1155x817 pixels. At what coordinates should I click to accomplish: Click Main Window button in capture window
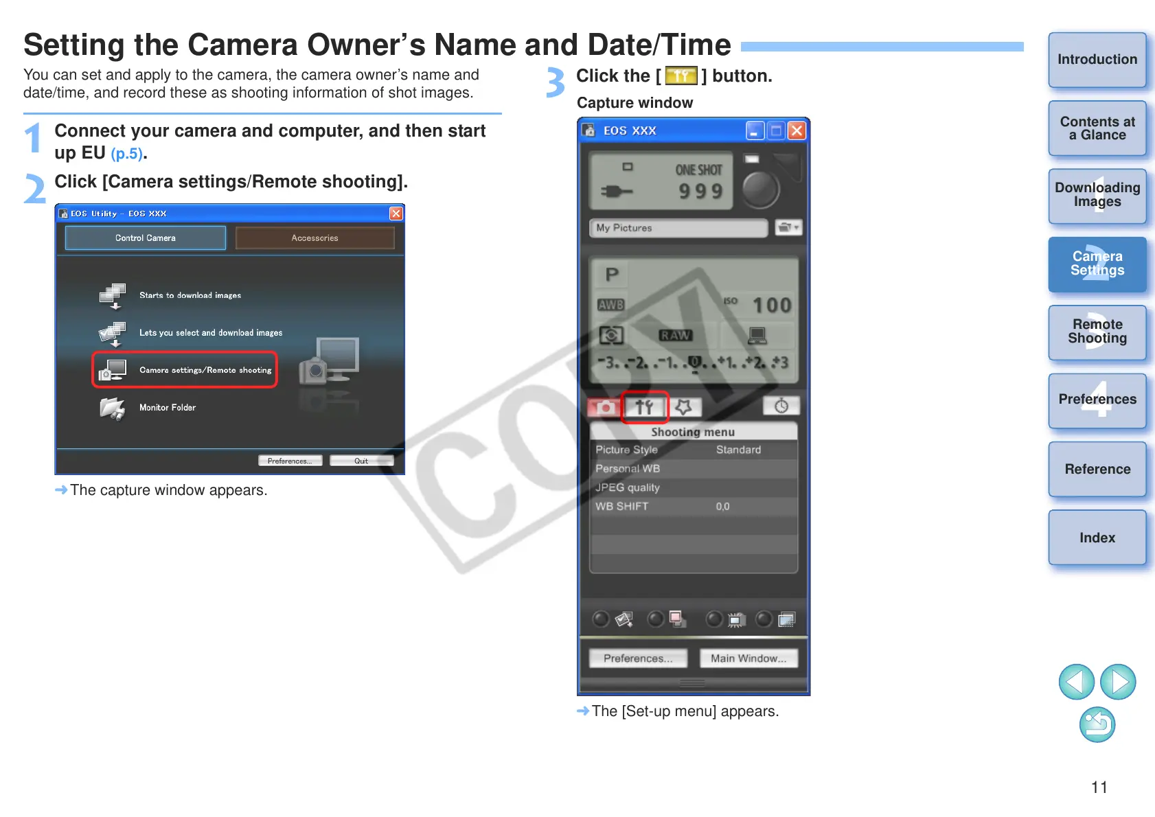[x=748, y=658]
